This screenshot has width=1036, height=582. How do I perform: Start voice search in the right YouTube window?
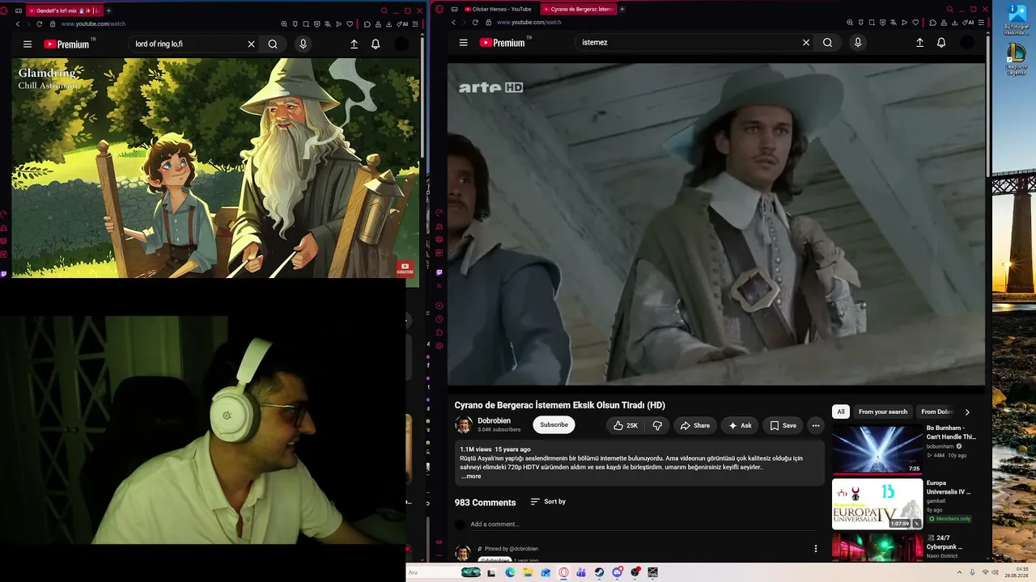(858, 42)
